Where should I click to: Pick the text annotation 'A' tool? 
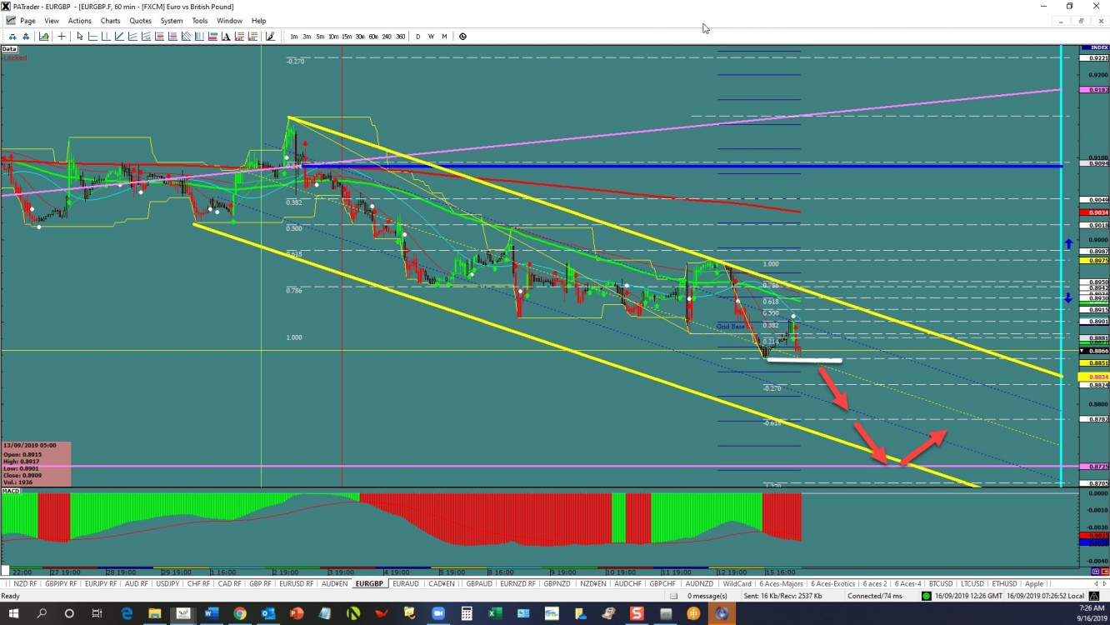click(x=226, y=36)
